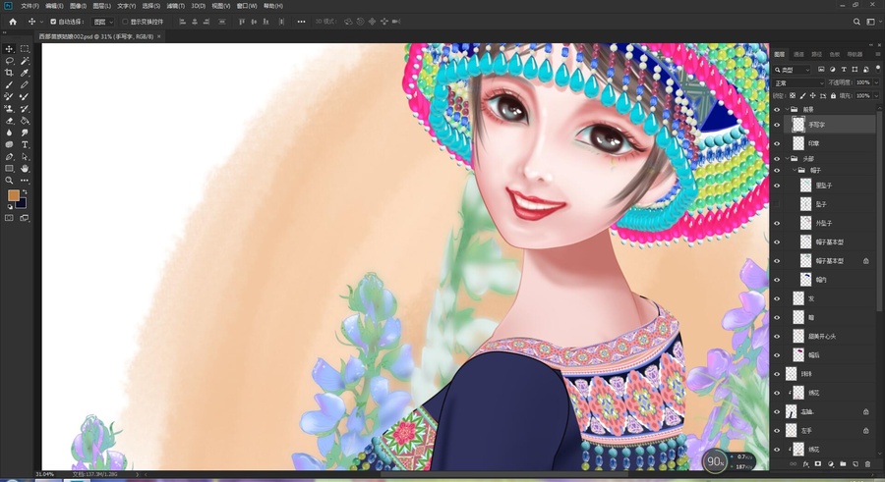Hide the 印章 layer
The height and width of the screenshot is (482, 885).
tap(777, 143)
